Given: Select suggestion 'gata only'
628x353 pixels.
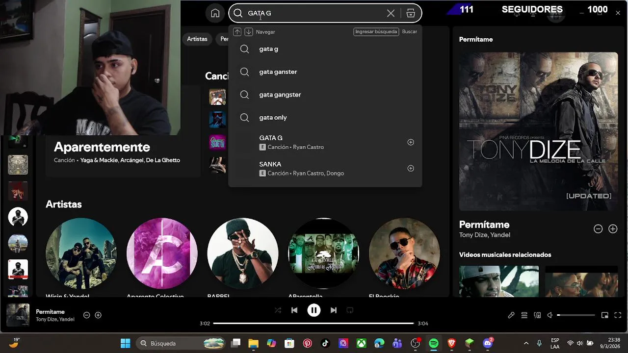Looking at the screenshot, I should point(325,117).
